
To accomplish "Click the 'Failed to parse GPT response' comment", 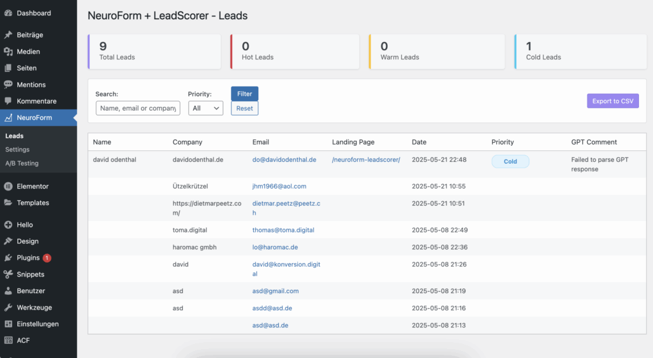I will pyautogui.click(x=599, y=164).
